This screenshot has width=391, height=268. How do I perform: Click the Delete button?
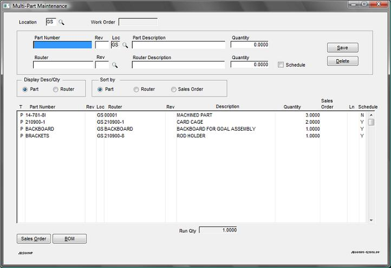click(343, 61)
